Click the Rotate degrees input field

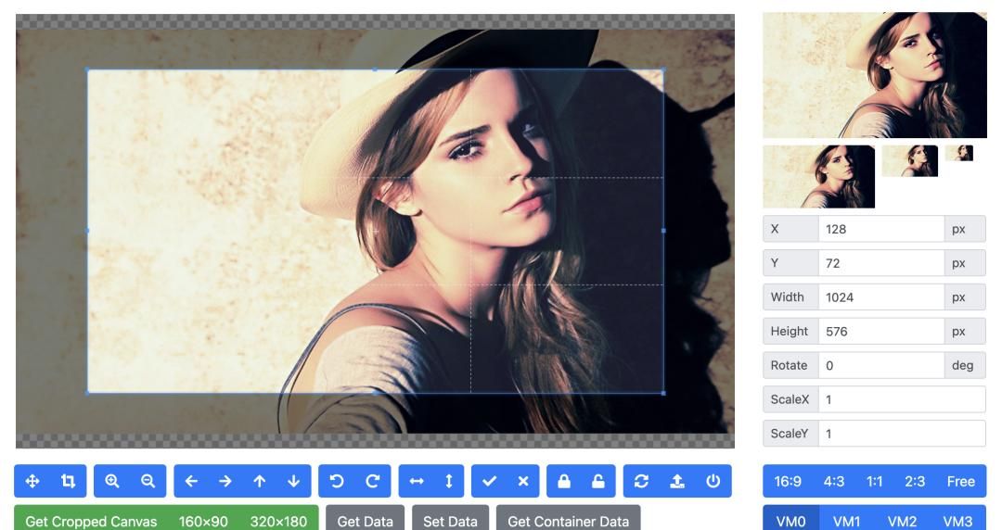coord(880,365)
